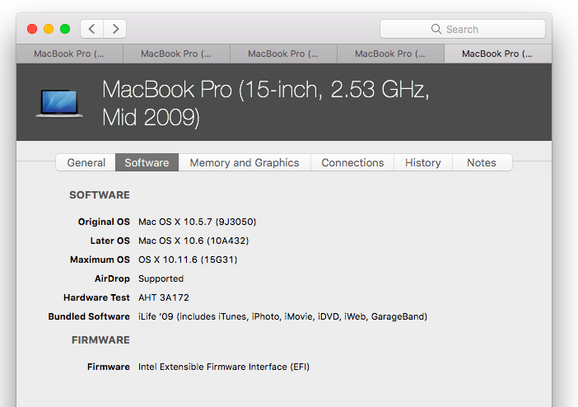Click the Later OS label
Viewport: 578px width, 407px height.
click(110, 241)
